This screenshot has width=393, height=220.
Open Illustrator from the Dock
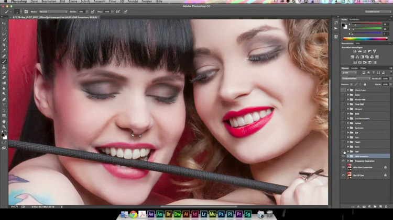(186, 214)
